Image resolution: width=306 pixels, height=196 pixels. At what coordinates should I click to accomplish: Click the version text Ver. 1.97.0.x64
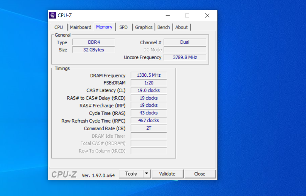(98, 176)
